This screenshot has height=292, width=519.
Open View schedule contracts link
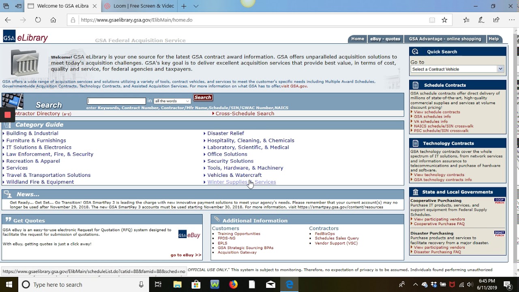pos(437,112)
